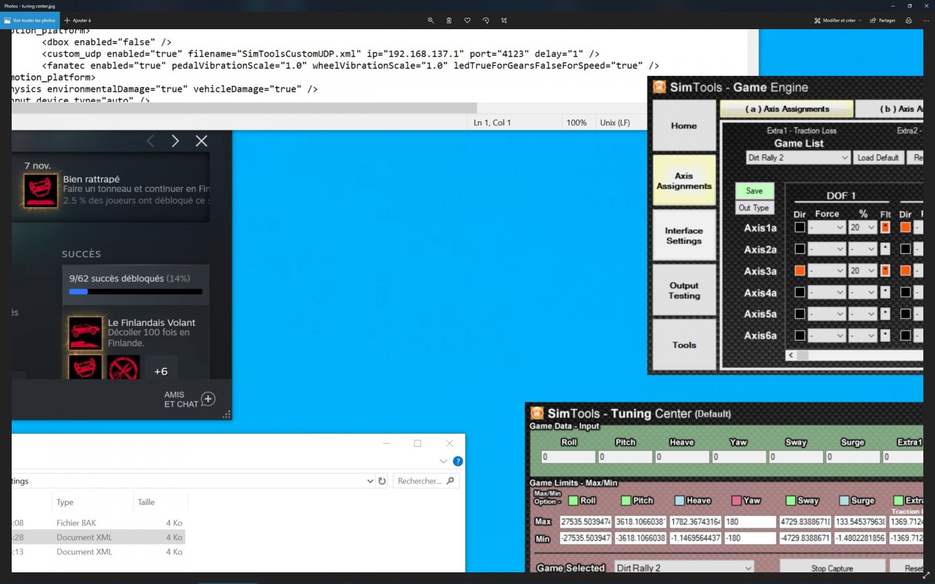Add photo to favorites with heart icon
The width and height of the screenshot is (935, 584).
click(467, 20)
